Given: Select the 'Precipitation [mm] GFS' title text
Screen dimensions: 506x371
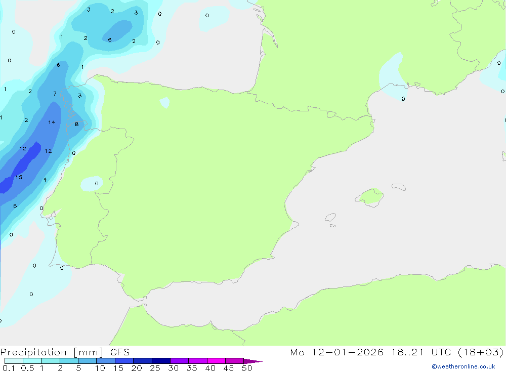Looking at the screenshot, I should [x=65, y=352].
